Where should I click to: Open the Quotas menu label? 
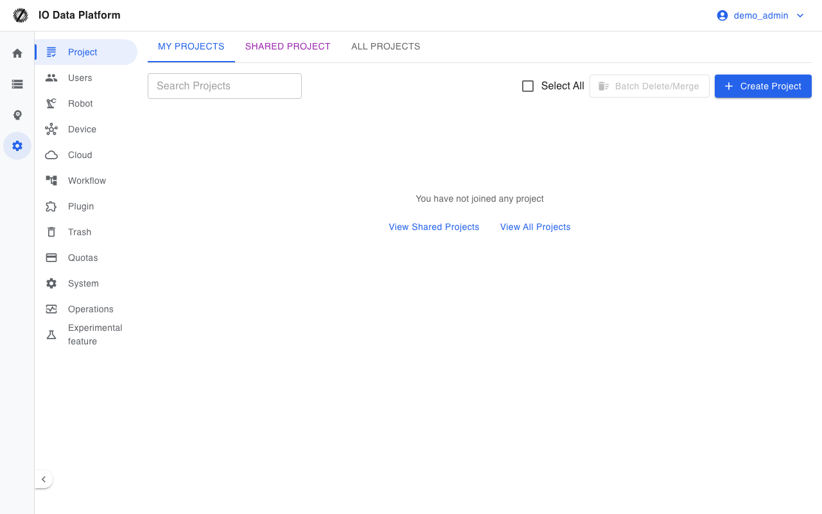(x=83, y=258)
